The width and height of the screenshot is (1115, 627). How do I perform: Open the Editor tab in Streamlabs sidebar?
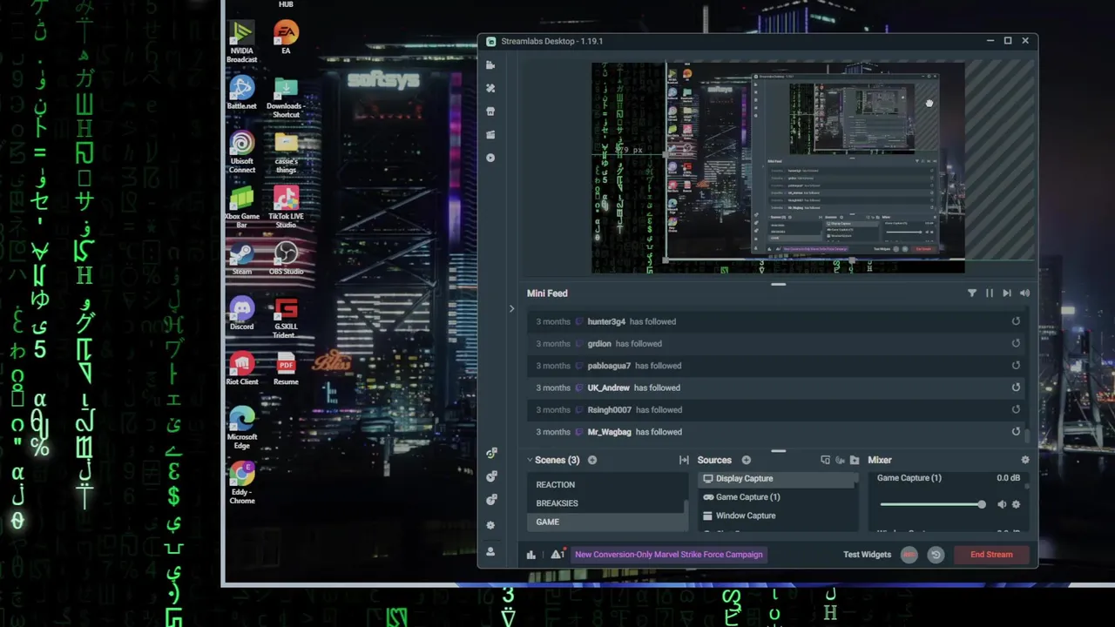(x=490, y=65)
